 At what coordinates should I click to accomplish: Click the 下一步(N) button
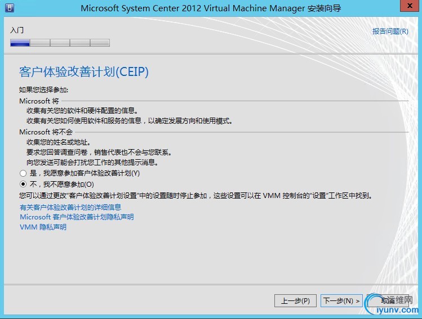click(x=341, y=301)
